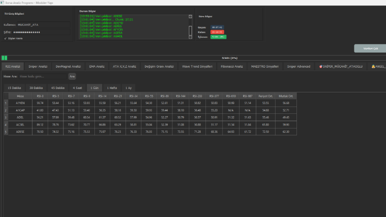Click the green İşlenen processed badge
The height and width of the screenshot is (217, 386).
click(219, 37)
